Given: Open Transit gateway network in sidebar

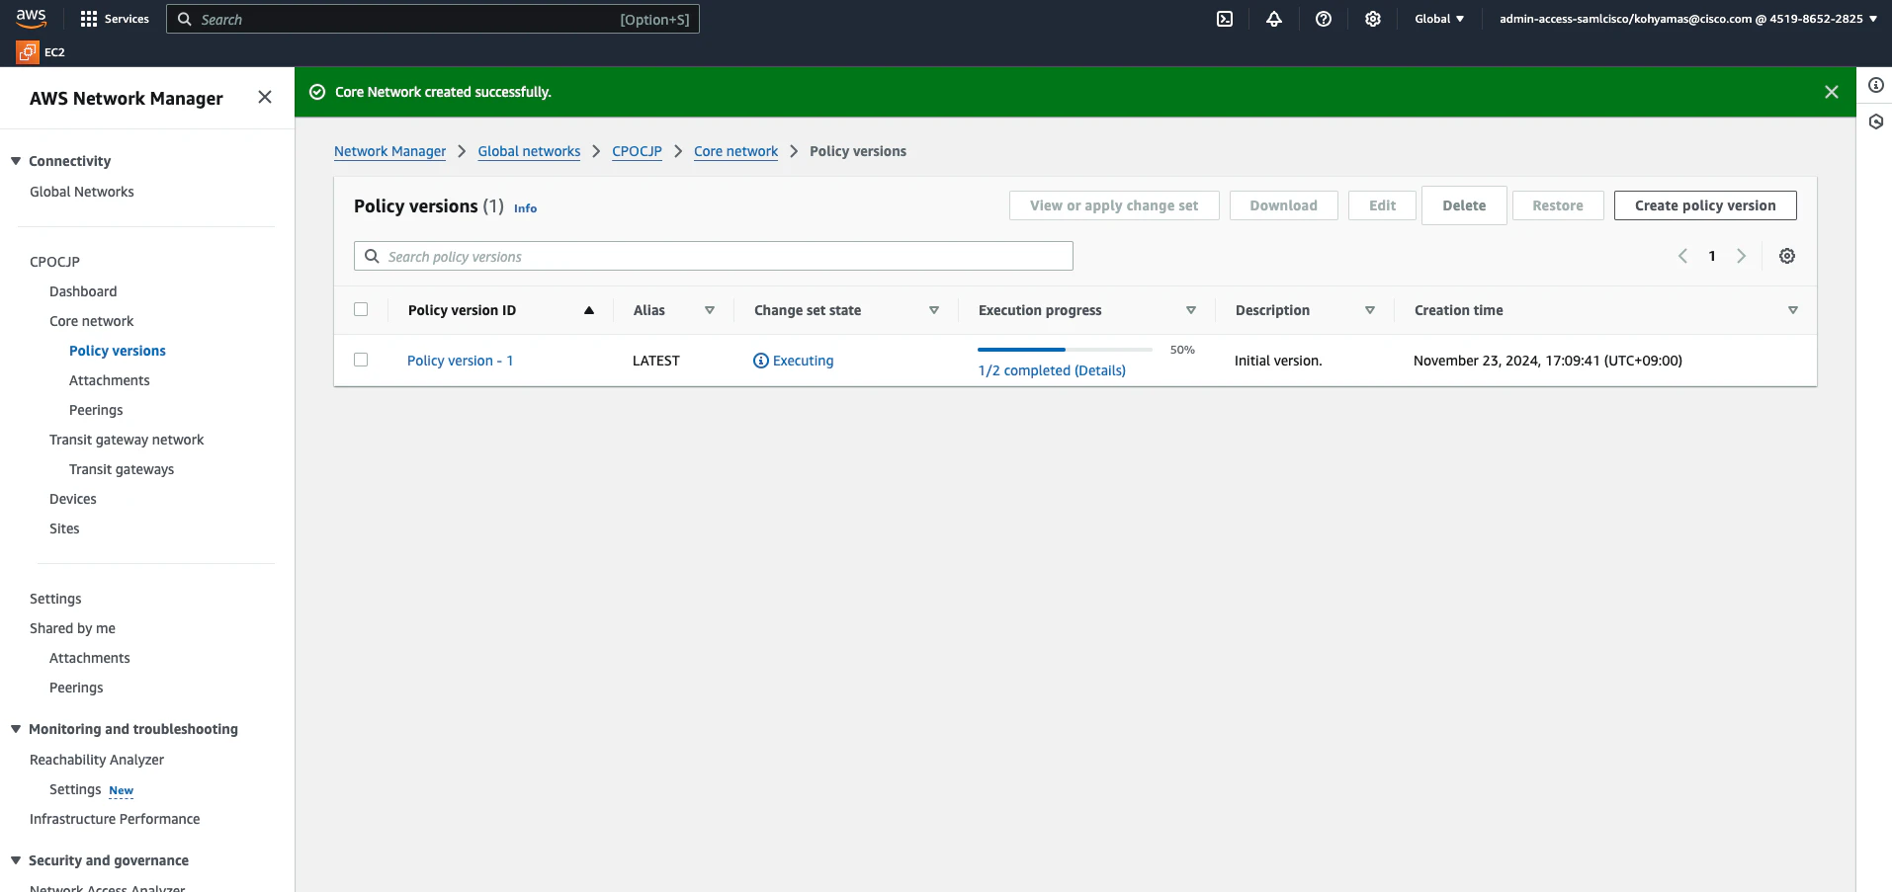Looking at the screenshot, I should pos(127,440).
